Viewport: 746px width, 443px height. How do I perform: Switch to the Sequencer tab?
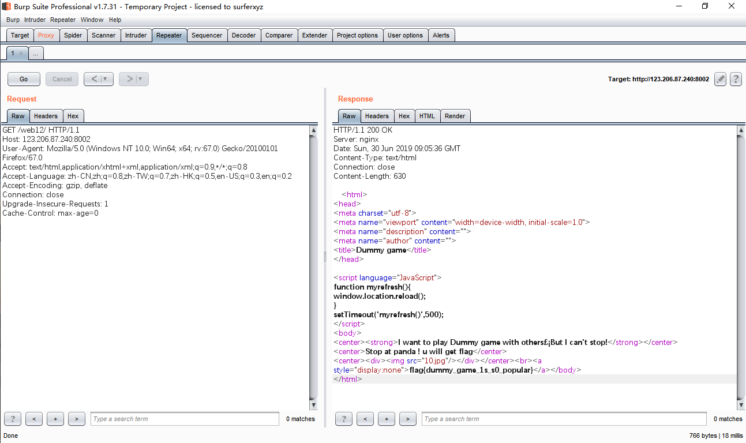tap(207, 35)
